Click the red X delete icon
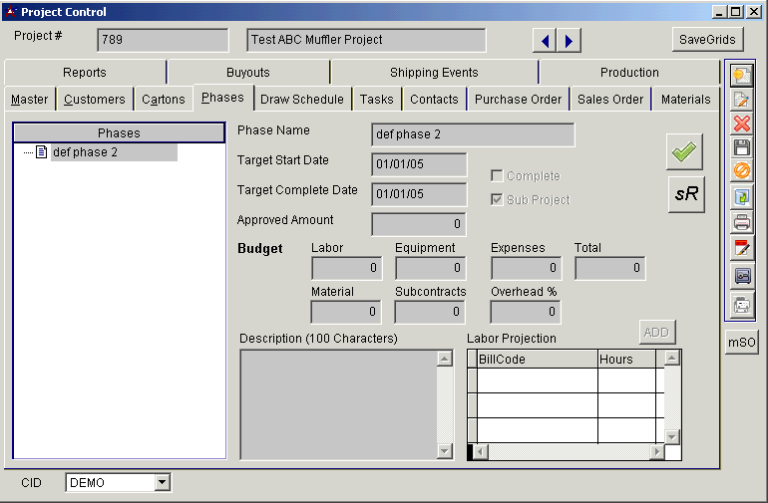Viewport: 768px width, 503px height. coord(741,124)
